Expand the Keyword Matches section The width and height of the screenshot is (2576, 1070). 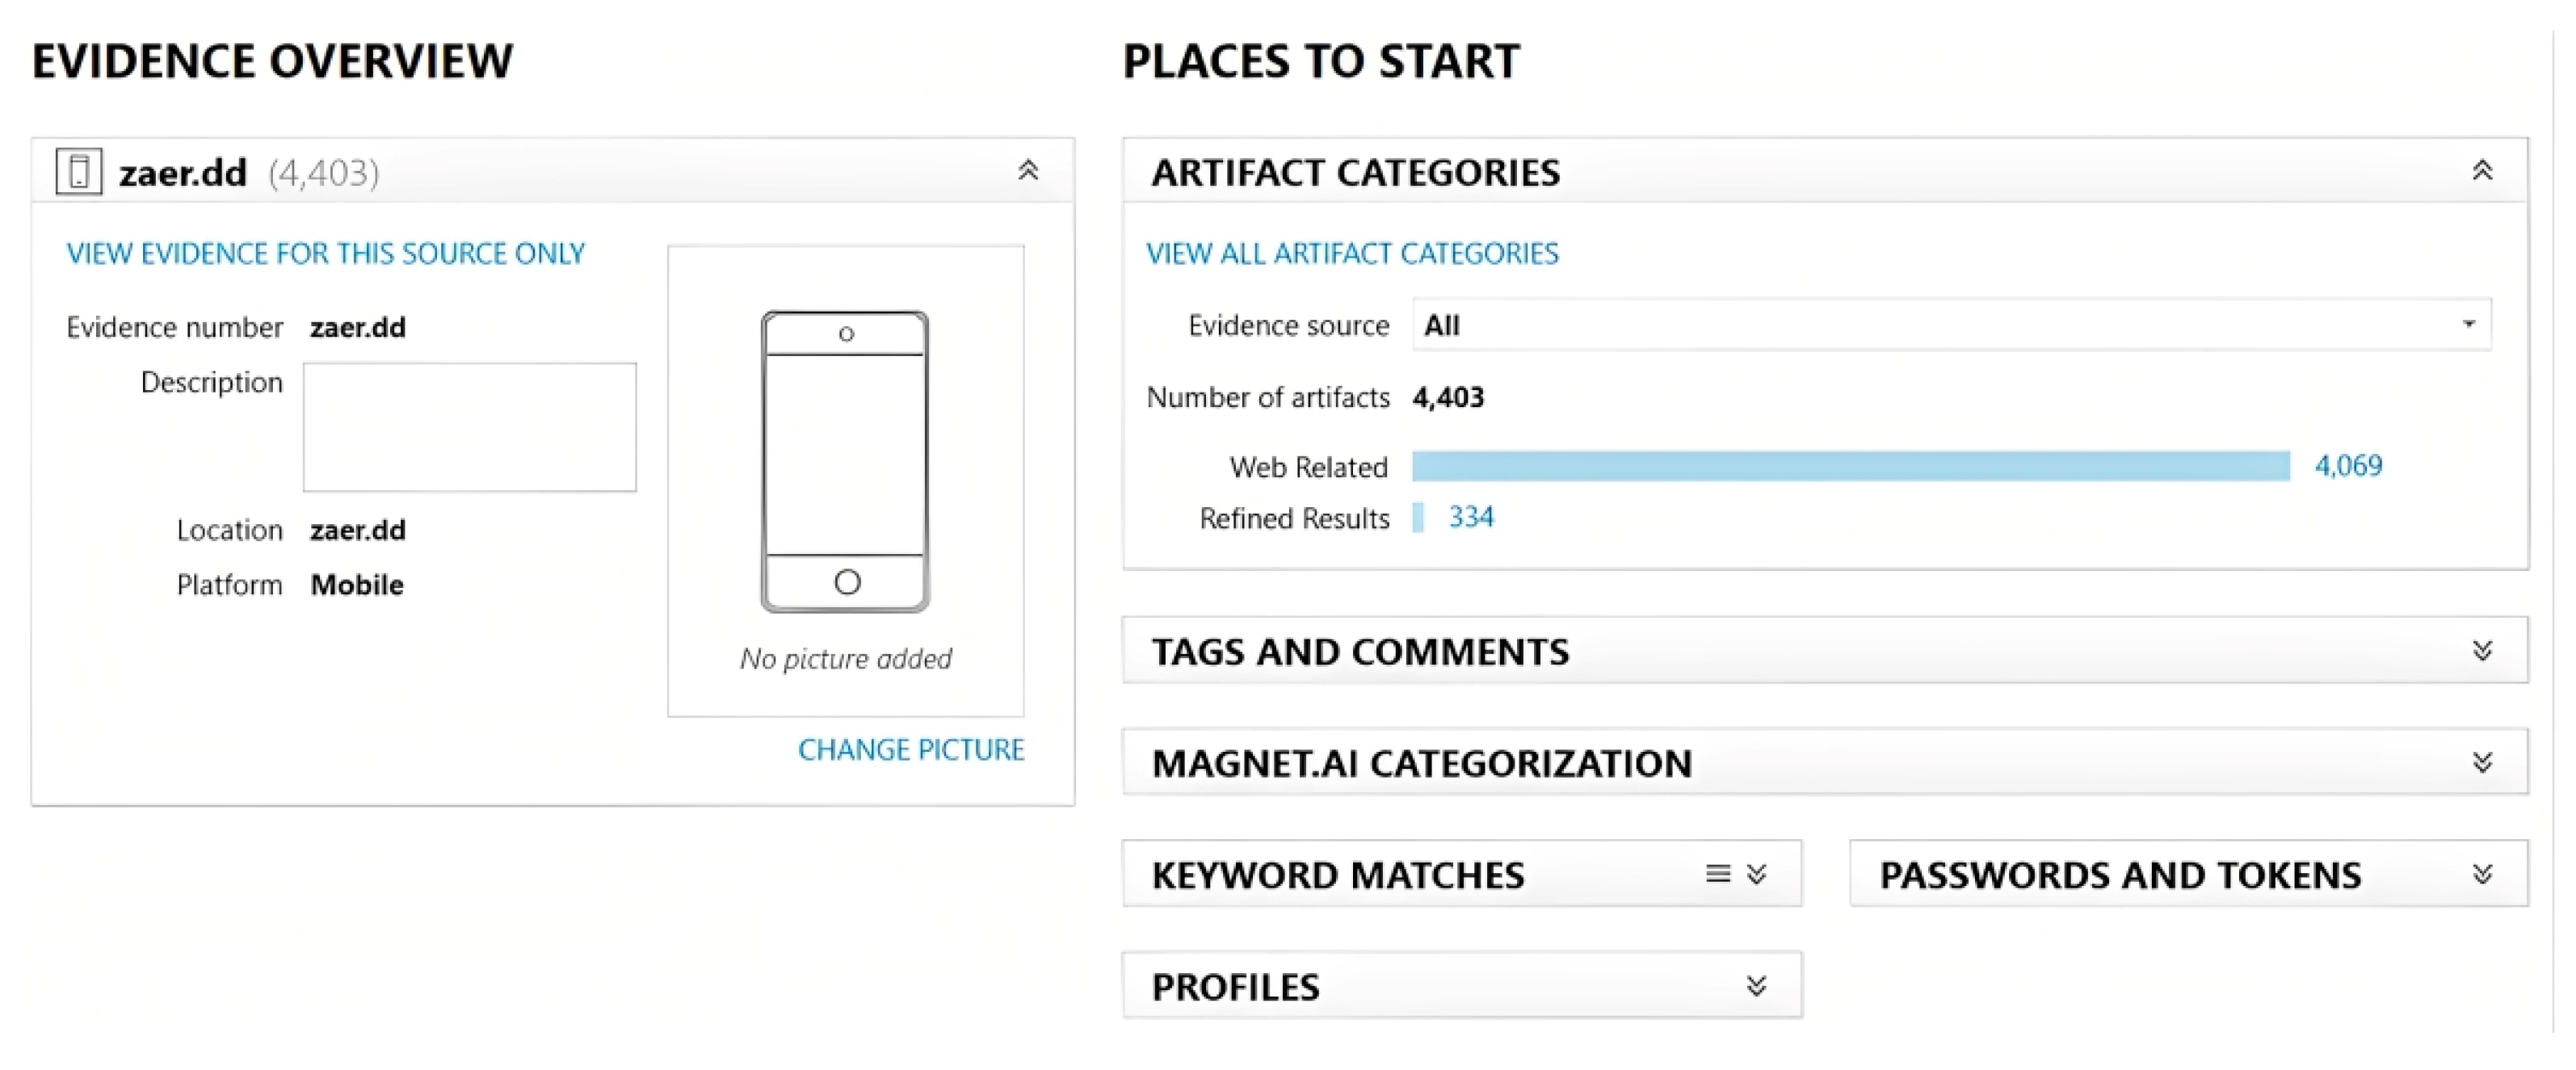coord(1757,874)
